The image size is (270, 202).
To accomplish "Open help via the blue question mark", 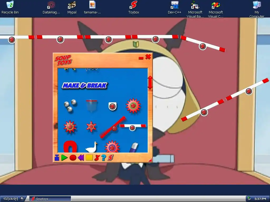I will click(104, 158).
